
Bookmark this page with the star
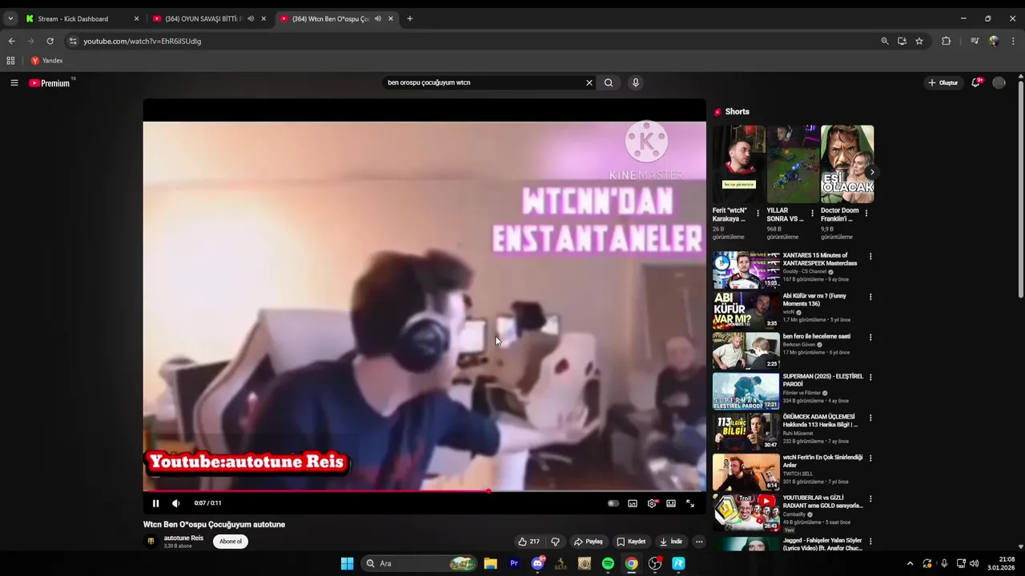[x=919, y=41]
